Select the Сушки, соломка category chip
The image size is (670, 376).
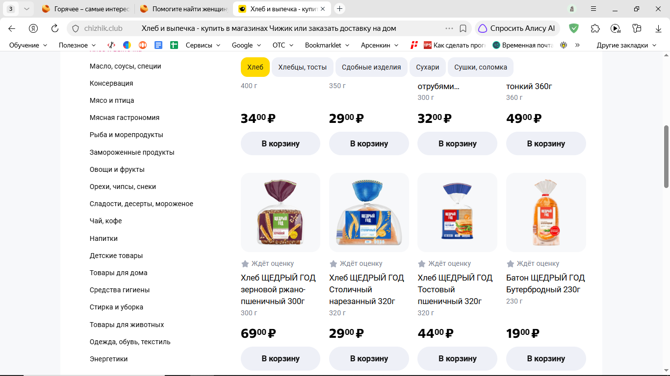[481, 67]
